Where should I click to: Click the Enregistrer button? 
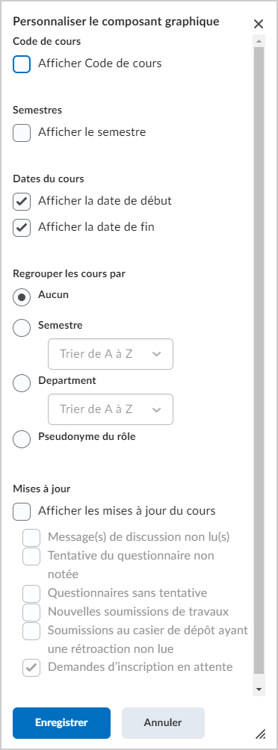coord(62,723)
